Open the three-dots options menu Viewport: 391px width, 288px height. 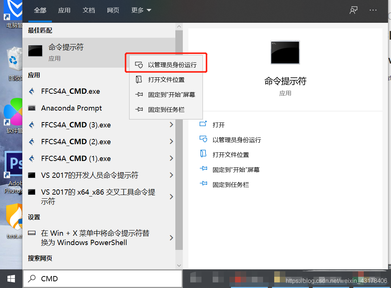(373, 10)
